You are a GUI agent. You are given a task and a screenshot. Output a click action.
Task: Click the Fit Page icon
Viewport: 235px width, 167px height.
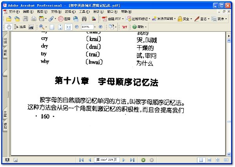[60, 27]
